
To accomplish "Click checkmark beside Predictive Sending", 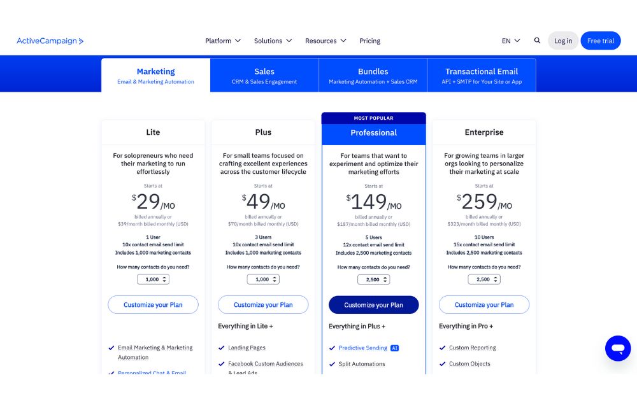I will 332,348.
